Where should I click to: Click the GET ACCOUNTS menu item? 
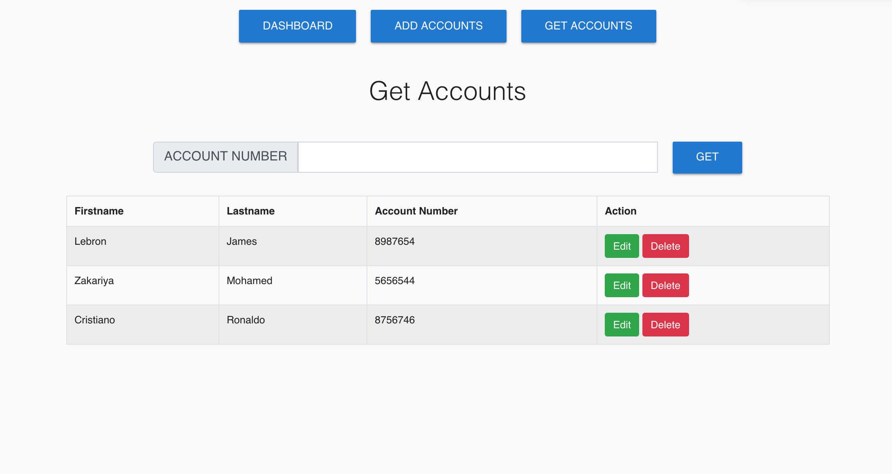589,25
